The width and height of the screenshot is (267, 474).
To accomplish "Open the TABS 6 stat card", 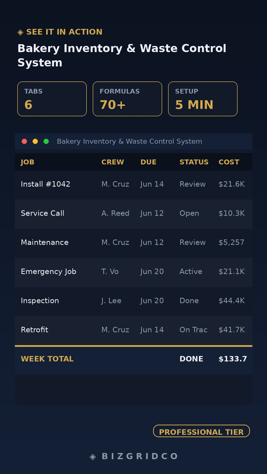I will click(x=52, y=99).
